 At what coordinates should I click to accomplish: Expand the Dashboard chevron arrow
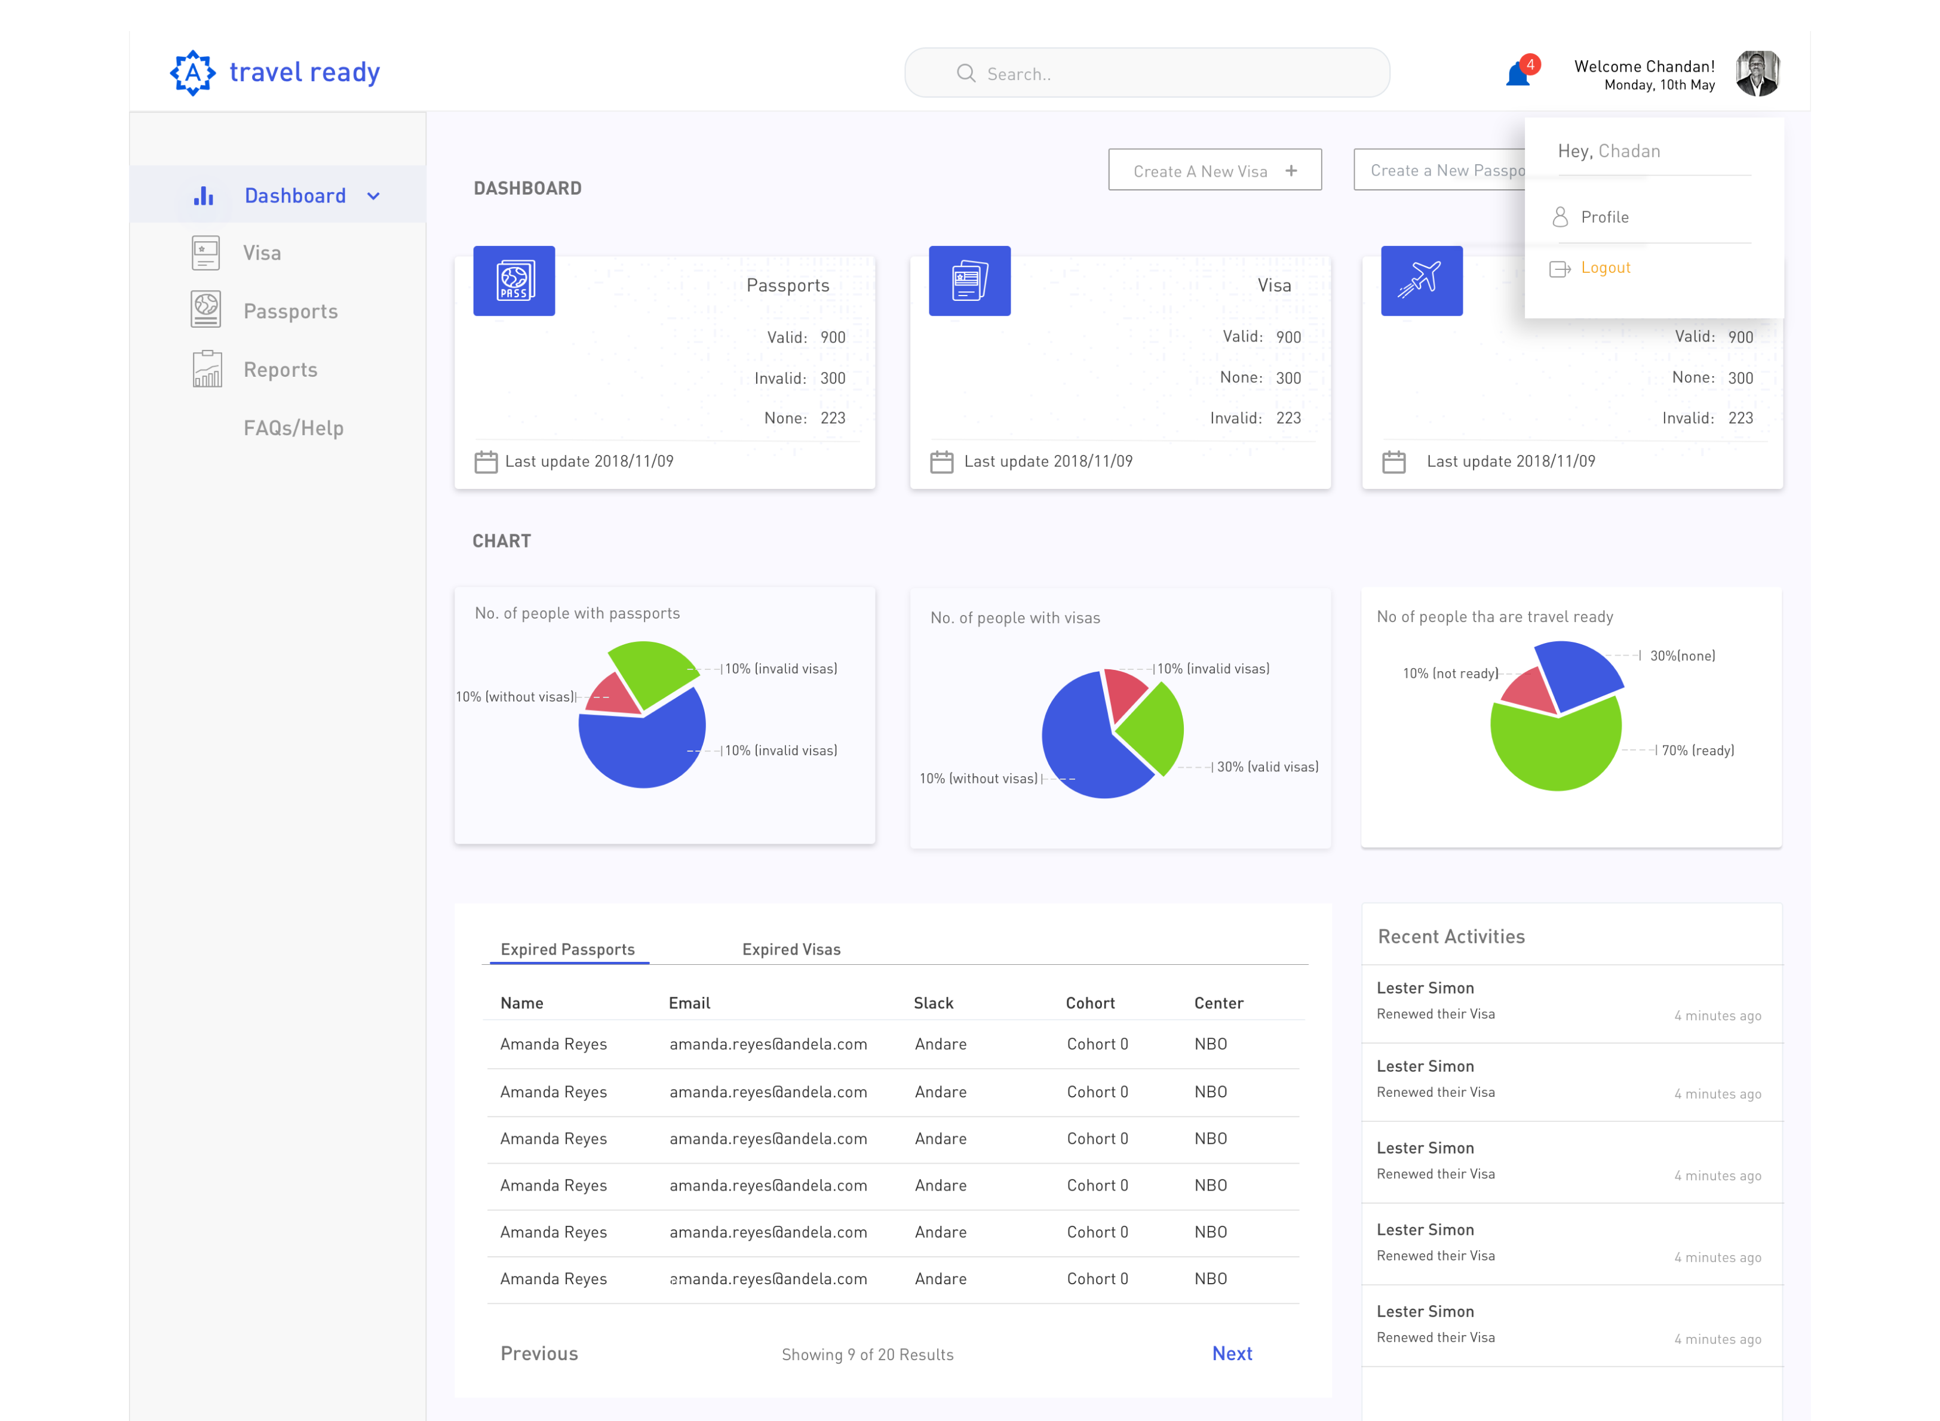point(373,196)
